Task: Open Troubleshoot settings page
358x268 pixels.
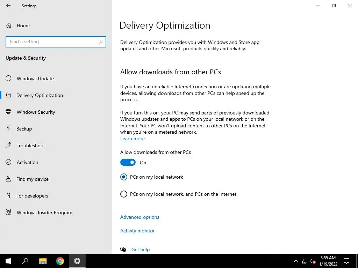Action: pyautogui.click(x=31, y=146)
